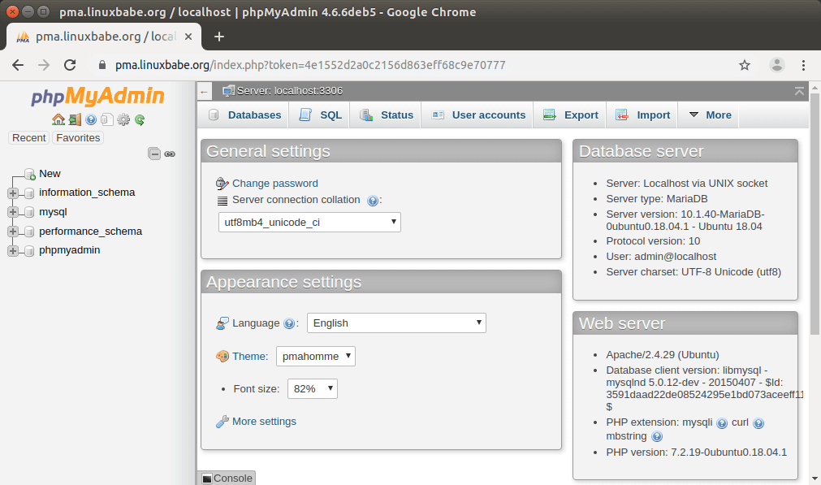This screenshot has height=485, width=821.
Task: Expand the information_schema database node
Action: (x=13, y=193)
